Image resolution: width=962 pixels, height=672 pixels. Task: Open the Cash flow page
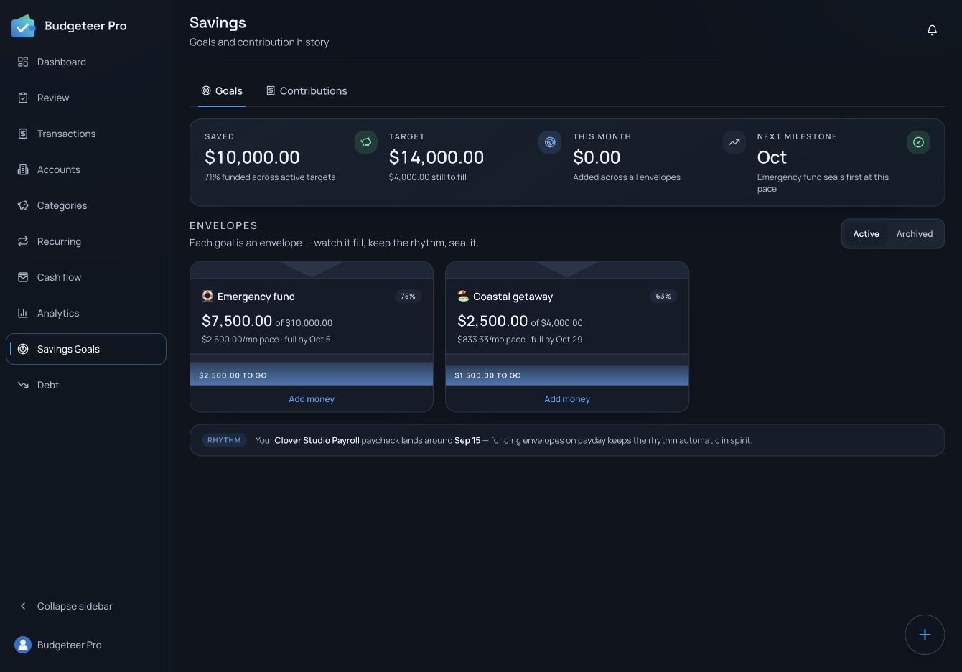pos(86,277)
